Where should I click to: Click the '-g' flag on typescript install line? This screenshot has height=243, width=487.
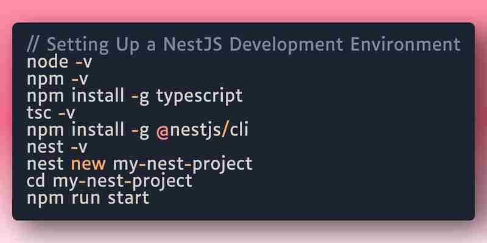coord(141,97)
